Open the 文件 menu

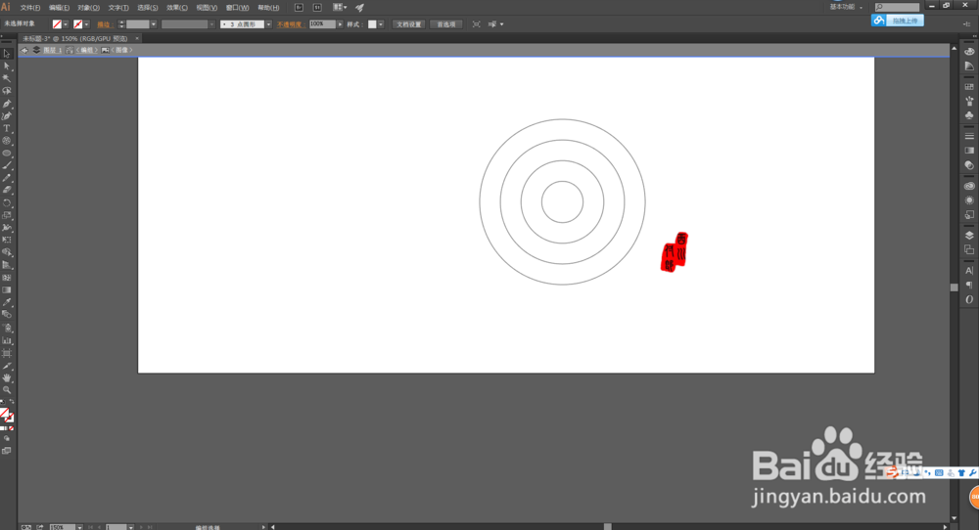(x=30, y=8)
